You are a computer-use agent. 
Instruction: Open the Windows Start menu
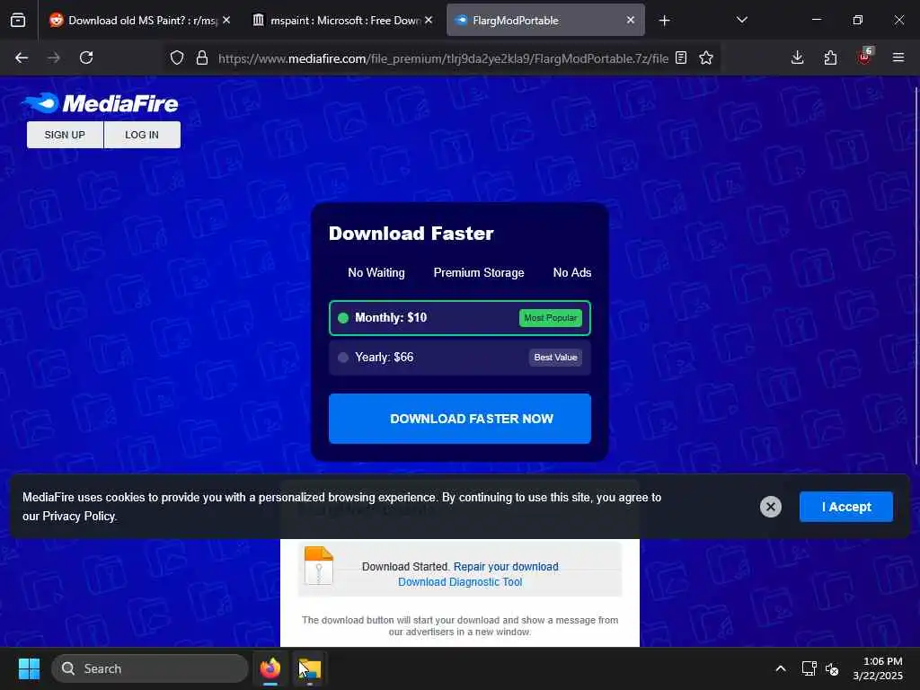[29, 668]
